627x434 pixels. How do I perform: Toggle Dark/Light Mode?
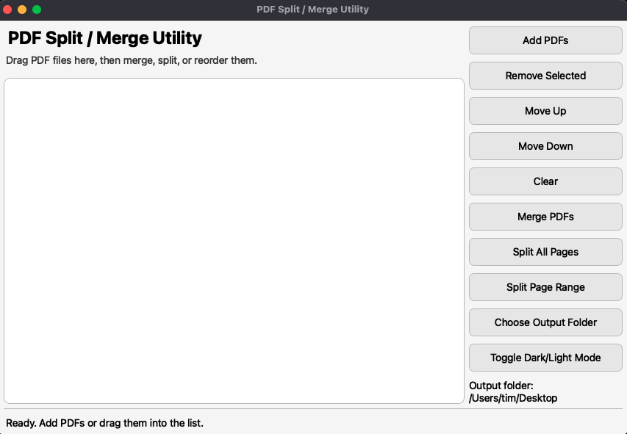tap(545, 358)
